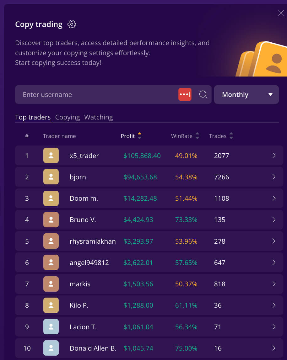The height and width of the screenshot is (360, 287).
Task: Click Lacion T.'s avatar icon
Action: click(51, 327)
